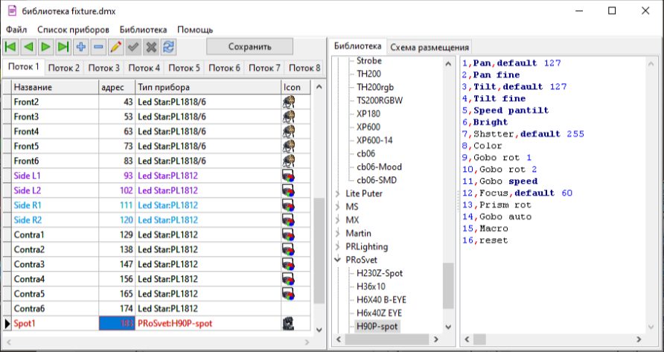The width and height of the screenshot is (664, 352).
Task: Go to first record in navigator toolbar
Action: tap(11, 47)
